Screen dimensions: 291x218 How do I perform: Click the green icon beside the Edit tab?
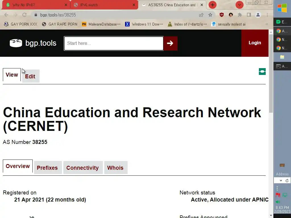pyautogui.click(x=262, y=72)
